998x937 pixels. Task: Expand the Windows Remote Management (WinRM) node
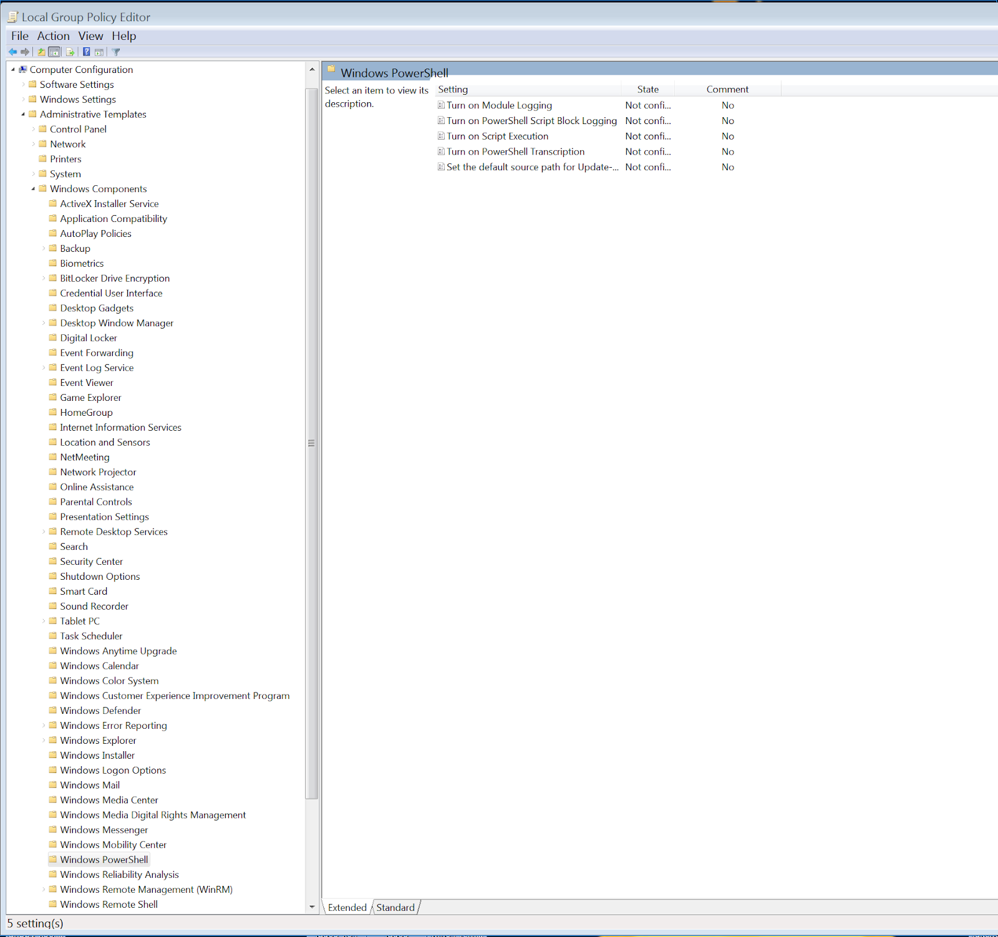coord(44,890)
